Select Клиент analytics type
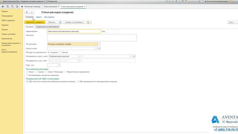Screen dimensions: 238x134 pyautogui.click(x=27, y=72)
